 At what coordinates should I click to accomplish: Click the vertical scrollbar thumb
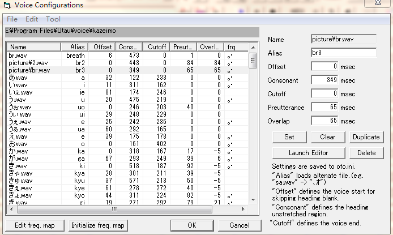(253, 61)
